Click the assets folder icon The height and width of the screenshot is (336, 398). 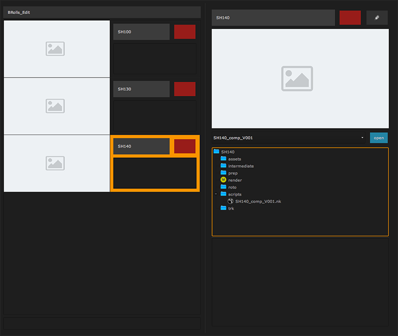(223, 159)
